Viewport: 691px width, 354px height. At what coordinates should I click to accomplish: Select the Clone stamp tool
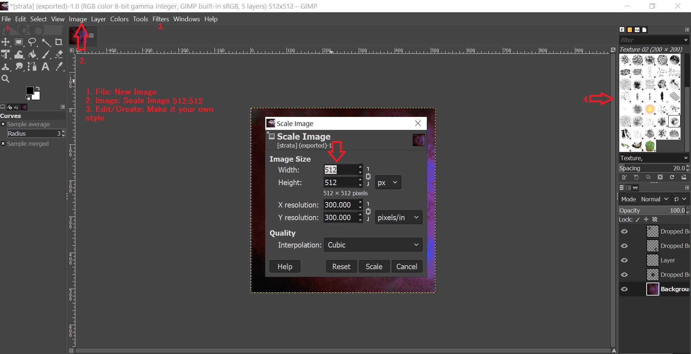[5, 67]
